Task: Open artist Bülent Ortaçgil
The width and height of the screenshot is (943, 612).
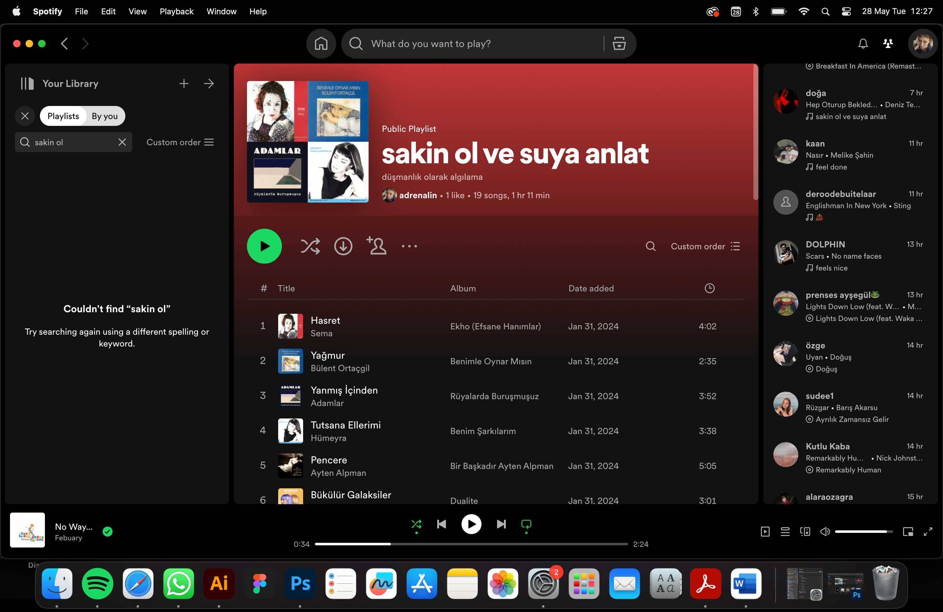Action: [340, 368]
